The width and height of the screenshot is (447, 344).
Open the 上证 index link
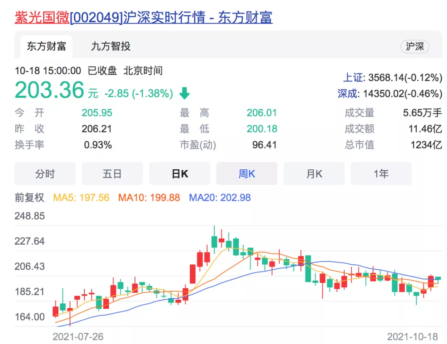tap(352, 77)
